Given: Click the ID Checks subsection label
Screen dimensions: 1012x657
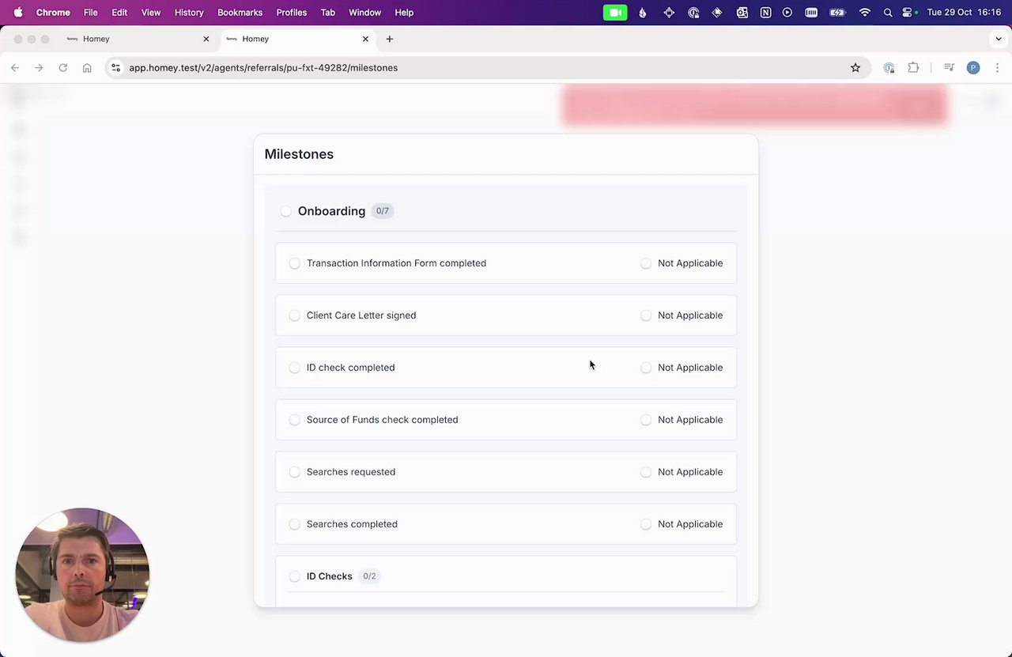Looking at the screenshot, I should (329, 576).
